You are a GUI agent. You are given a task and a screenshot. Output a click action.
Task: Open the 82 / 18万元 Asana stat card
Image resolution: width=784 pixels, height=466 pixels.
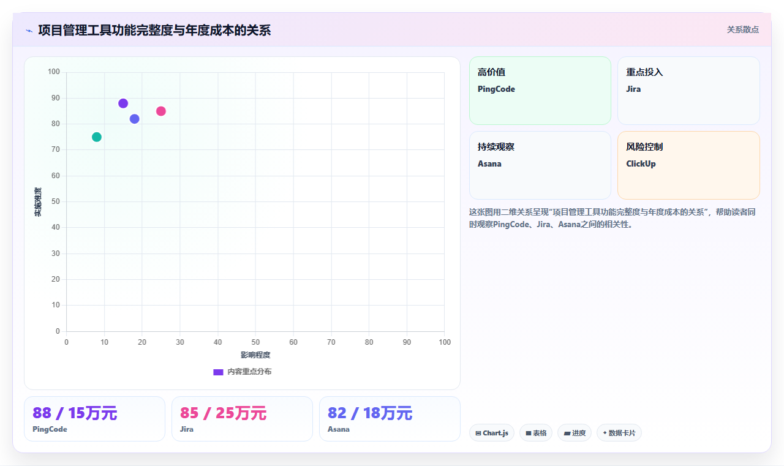tap(390, 419)
